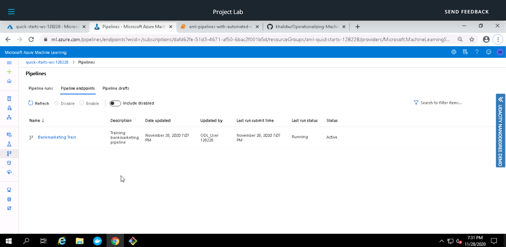The width and height of the screenshot is (506, 247).
Task: Click the Enable button
Action: (x=89, y=103)
